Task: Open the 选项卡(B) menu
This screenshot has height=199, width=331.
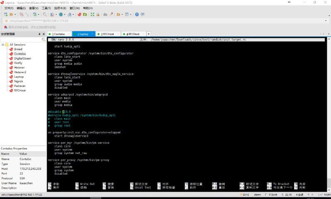Action: tap(60, 8)
